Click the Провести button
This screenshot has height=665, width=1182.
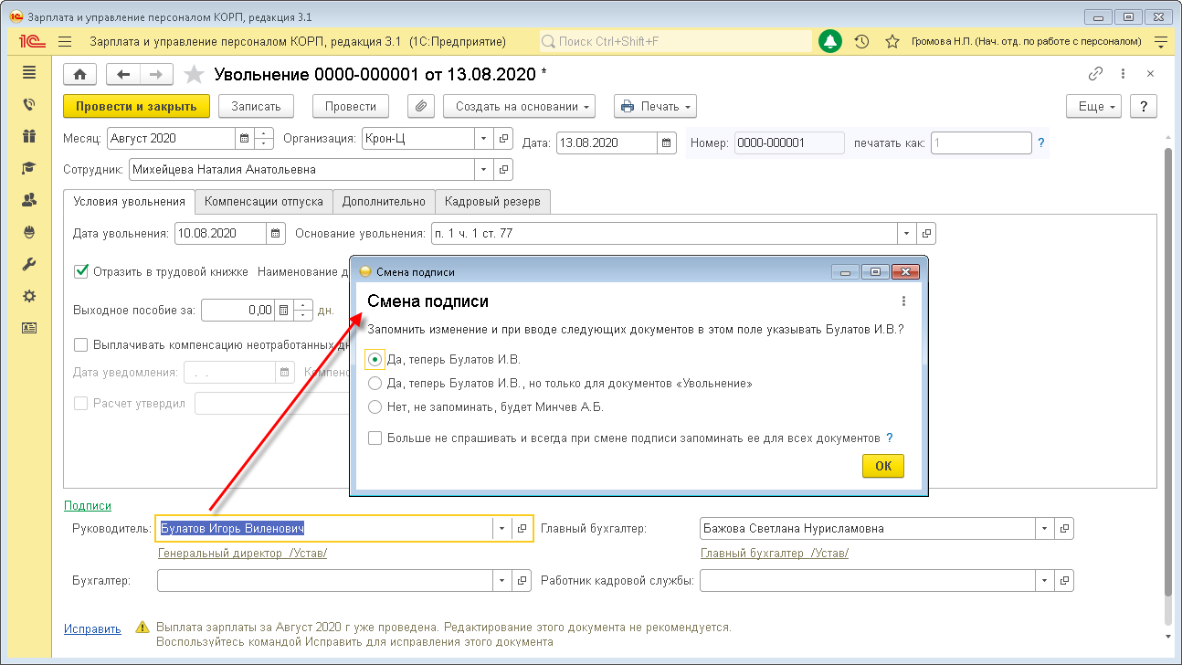point(351,106)
